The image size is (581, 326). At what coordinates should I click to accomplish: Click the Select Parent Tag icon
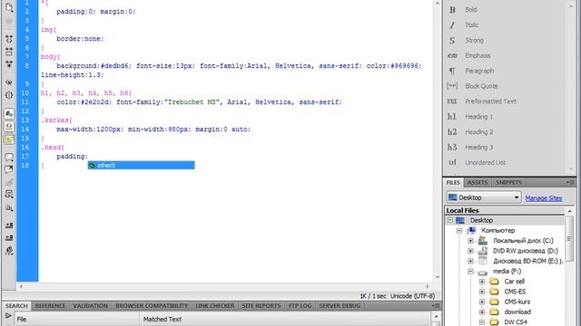tap(9, 82)
